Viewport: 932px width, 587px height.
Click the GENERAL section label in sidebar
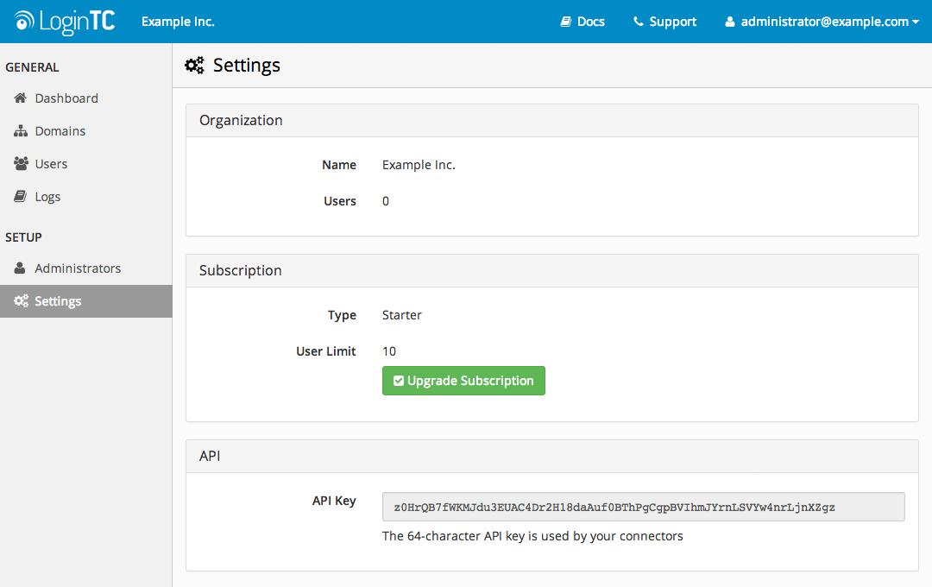click(33, 67)
